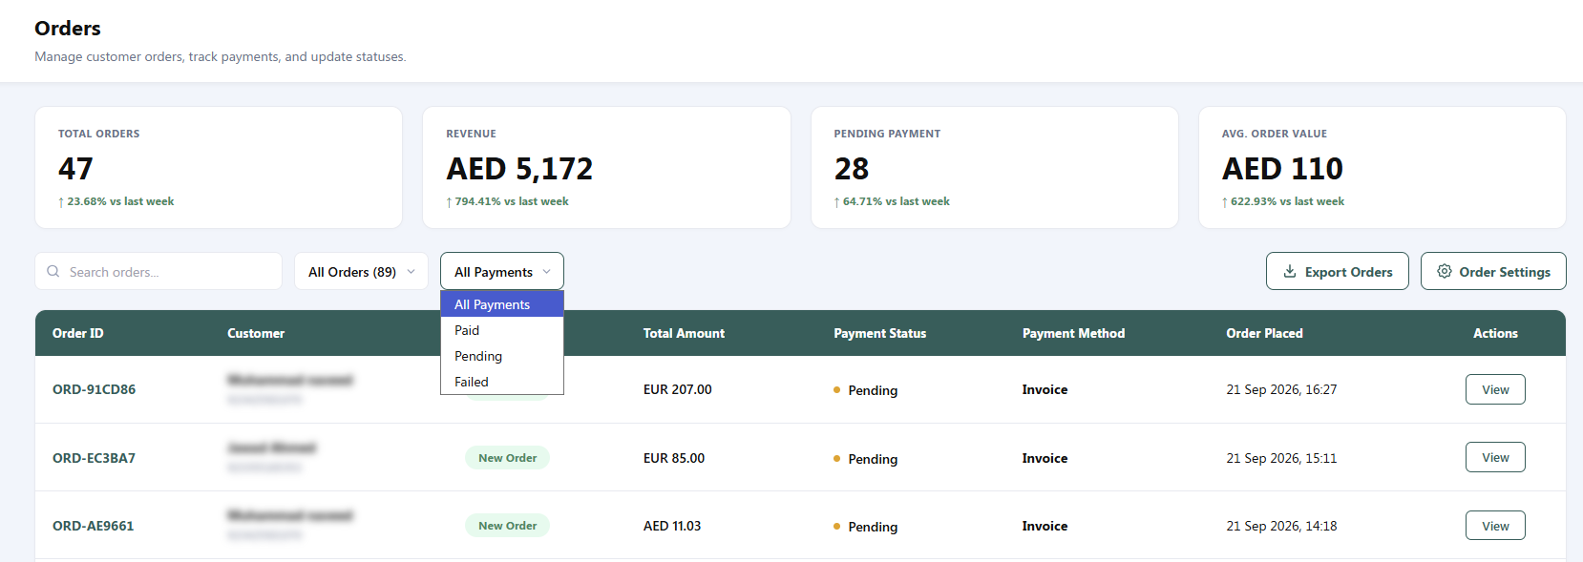The image size is (1583, 562).
Task: Click the All Orders (89) chevron arrow
Action: click(x=412, y=272)
